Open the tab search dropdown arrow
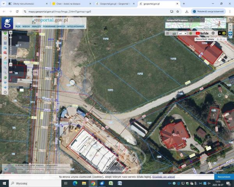234x187 pixels. pyautogui.click(x=4, y=4)
